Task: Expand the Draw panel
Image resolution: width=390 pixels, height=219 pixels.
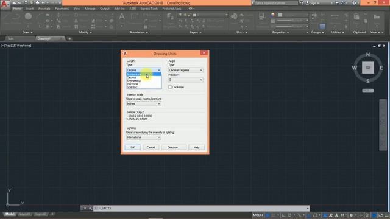Action: click(27, 32)
